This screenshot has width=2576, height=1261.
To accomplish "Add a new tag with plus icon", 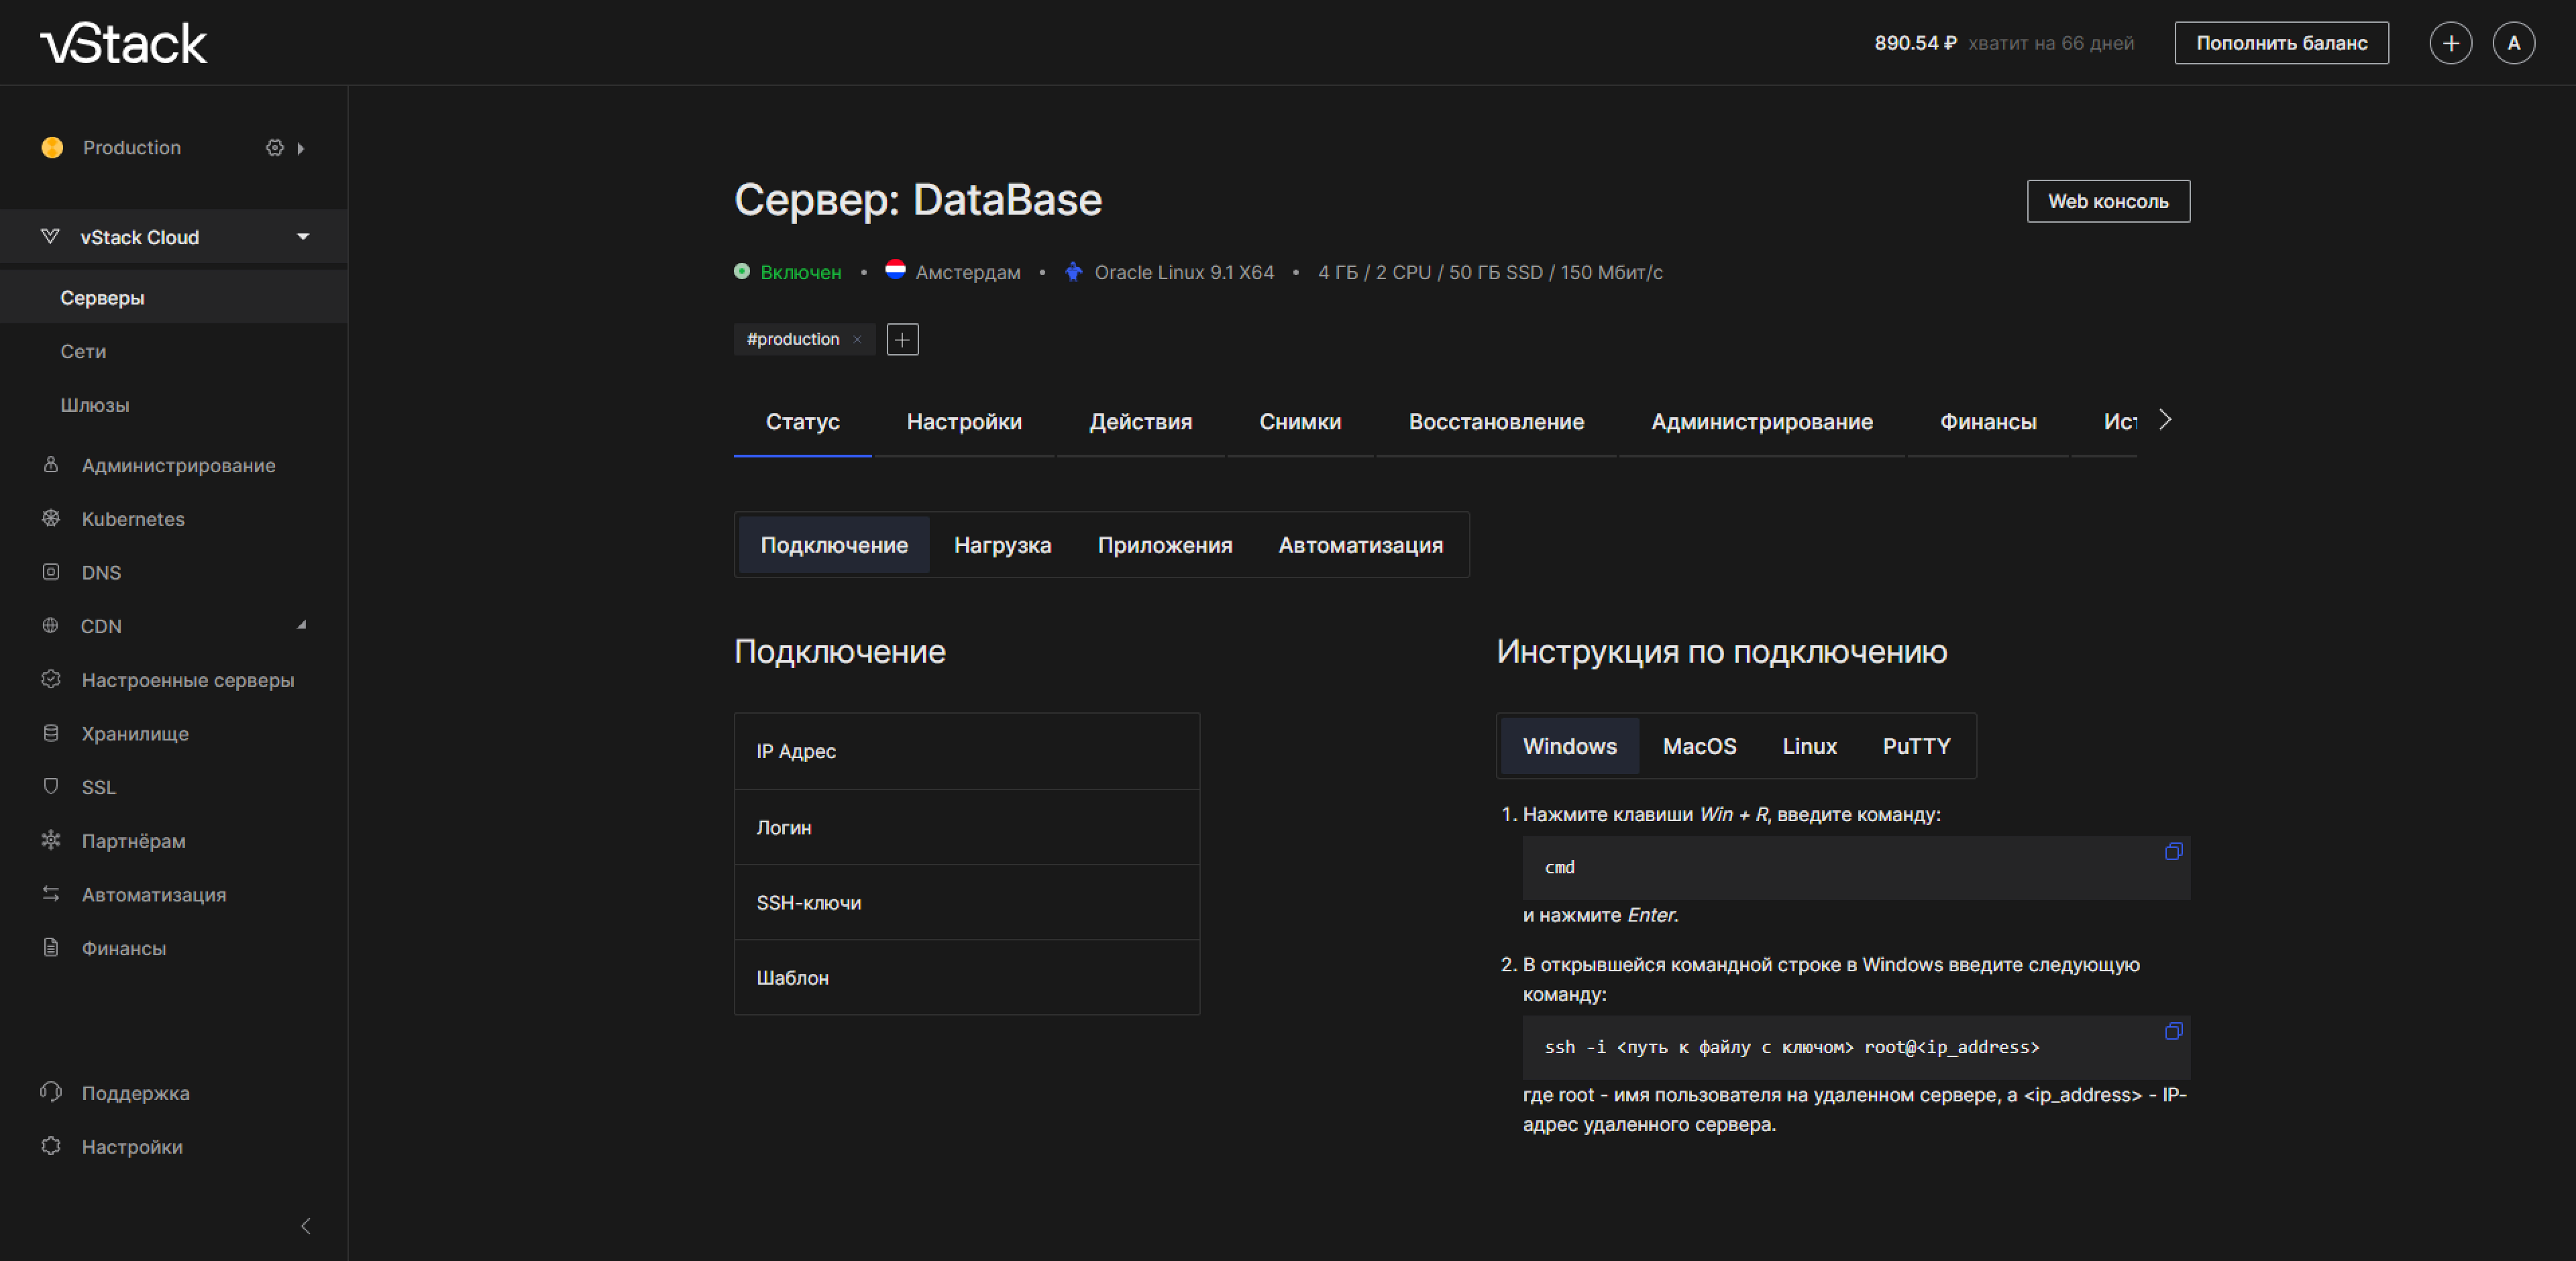I will (x=902, y=340).
